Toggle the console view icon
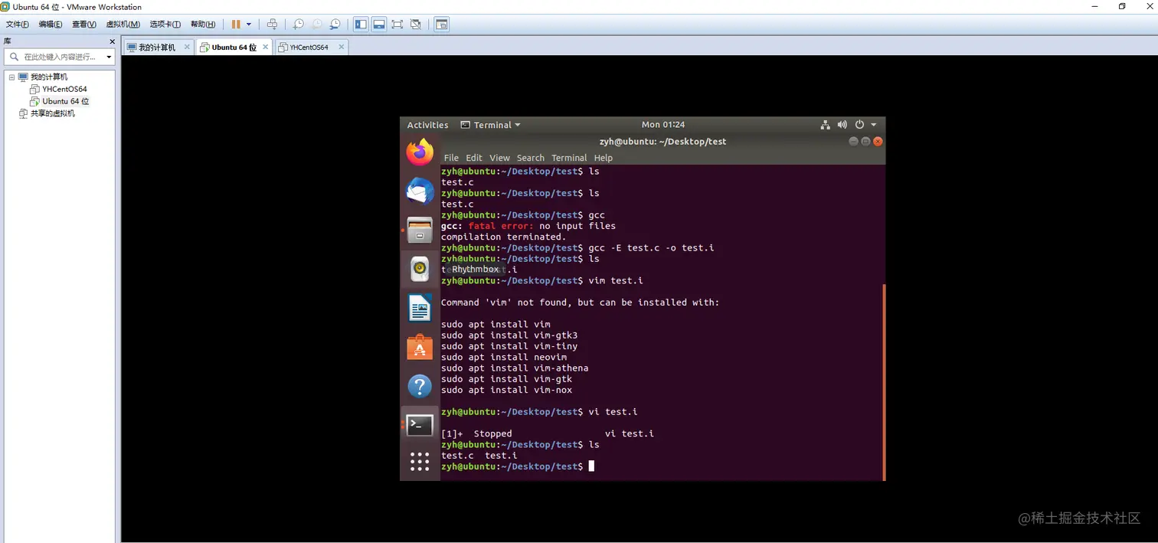Viewport: 1158px width, 543px height. coord(441,25)
